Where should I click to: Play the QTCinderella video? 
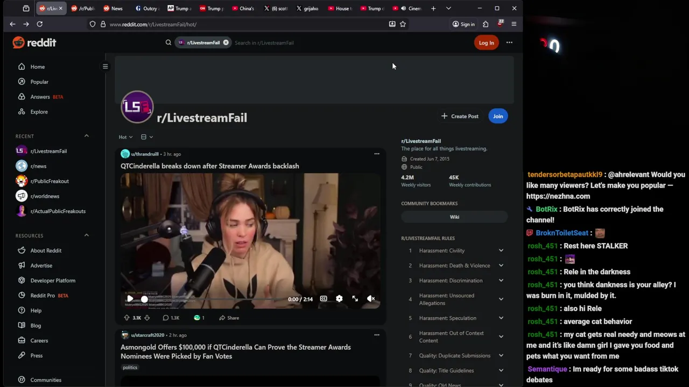click(130, 299)
